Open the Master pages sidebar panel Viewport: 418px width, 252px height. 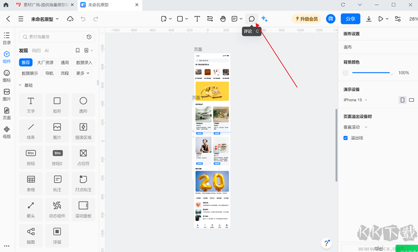tap(7, 132)
